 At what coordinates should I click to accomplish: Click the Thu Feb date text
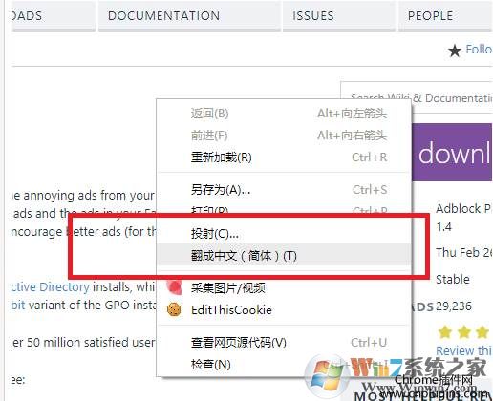(x=464, y=253)
